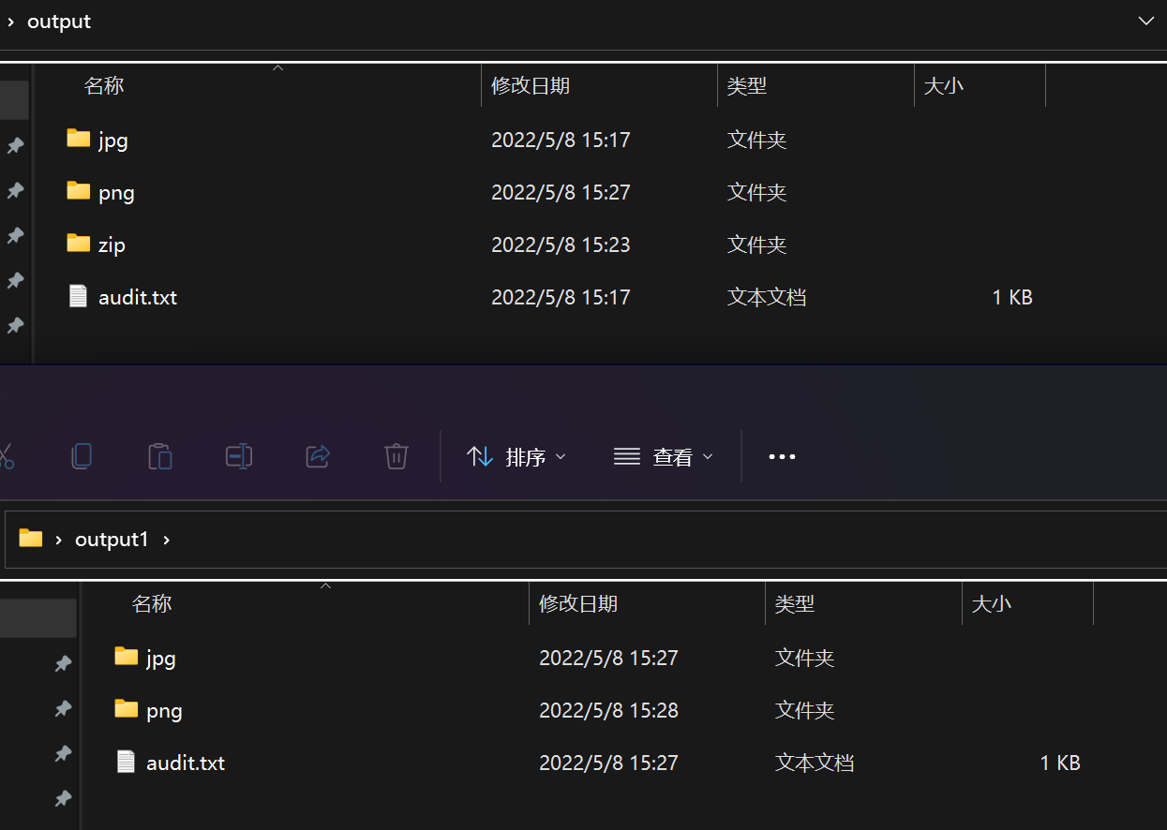Image resolution: width=1167 pixels, height=830 pixels.
Task: Open the 排序 sort dropdown
Action: point(516,456)
